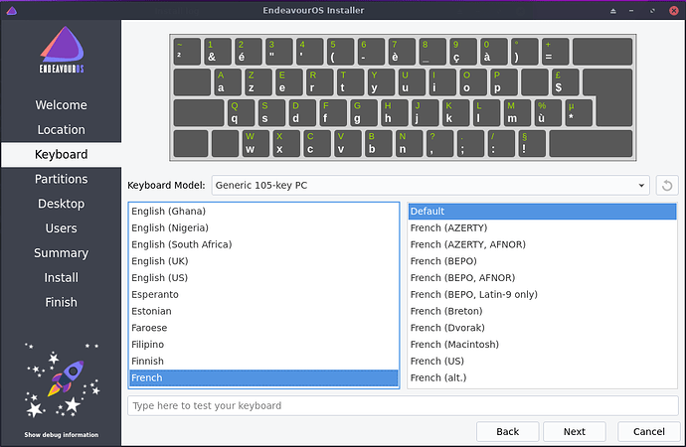Click the keep-above window icon in title bar
The width and height of the screenshot is (686, 447).
613,11
